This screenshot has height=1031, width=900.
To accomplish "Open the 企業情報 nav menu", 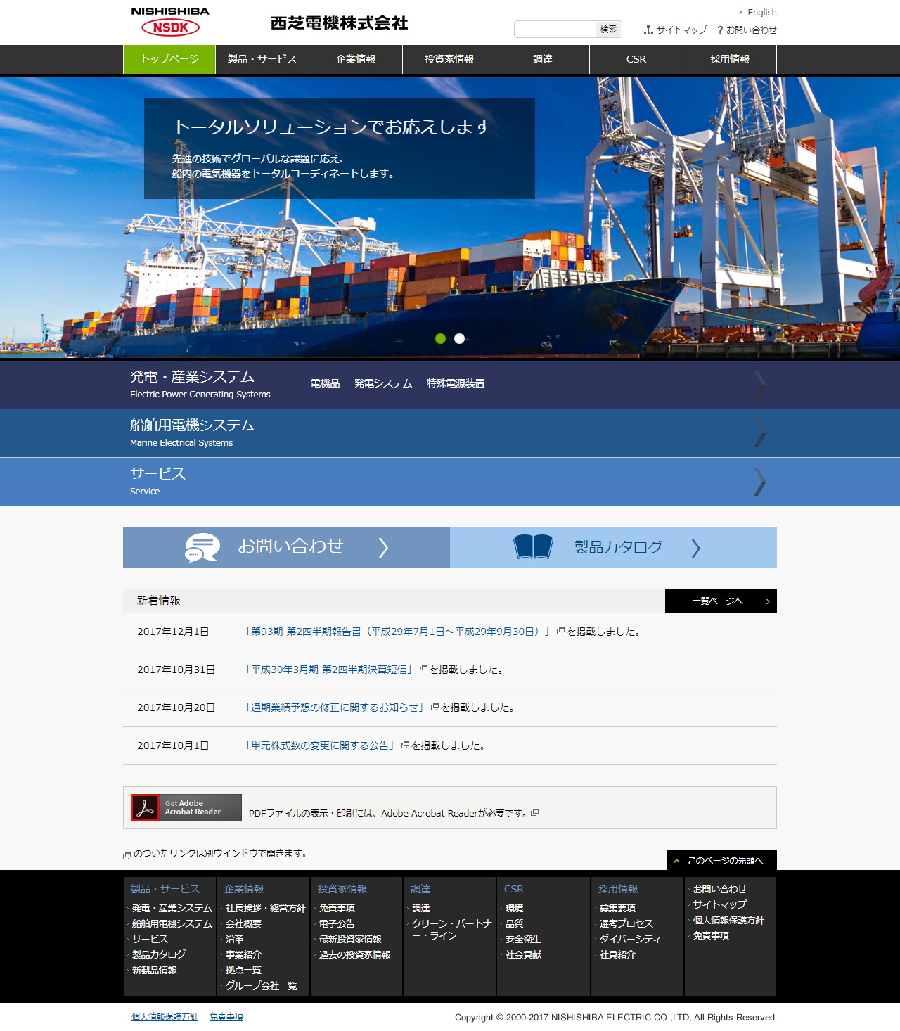I will 356,59.
